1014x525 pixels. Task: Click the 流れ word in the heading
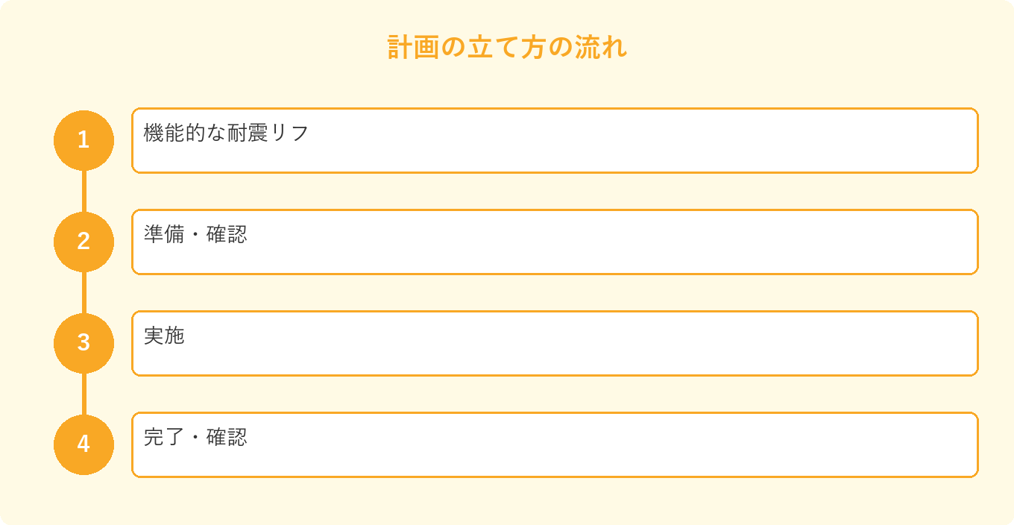[x=601, y=47]
